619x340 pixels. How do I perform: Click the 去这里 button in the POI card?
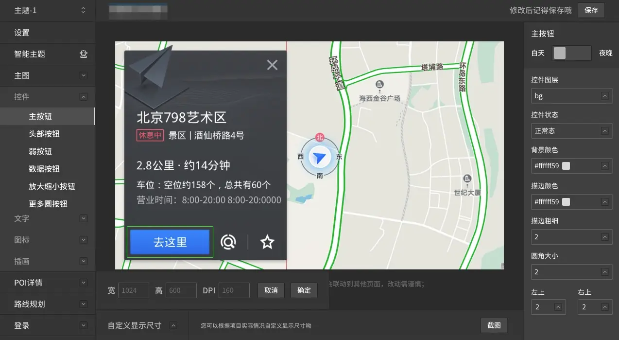point(170,242)
